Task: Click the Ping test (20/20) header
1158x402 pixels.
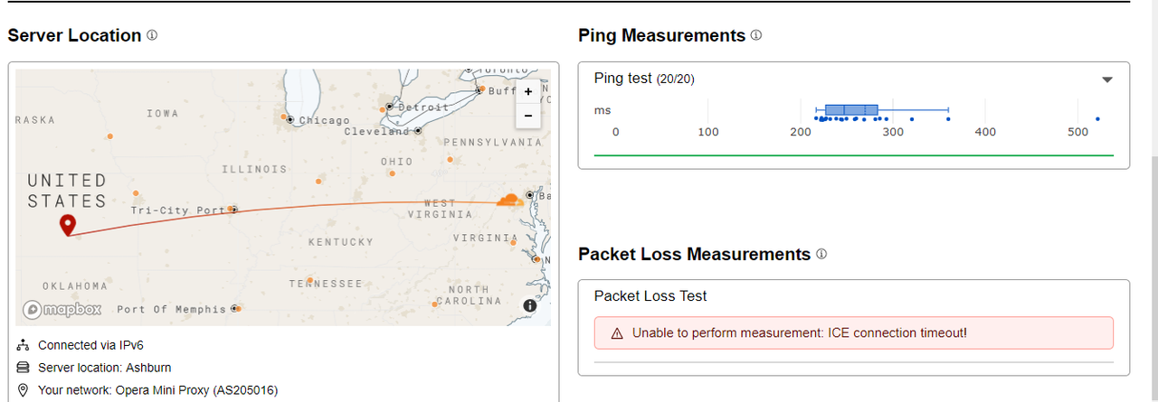Action: pyautogui.click(x=644, y=79)
